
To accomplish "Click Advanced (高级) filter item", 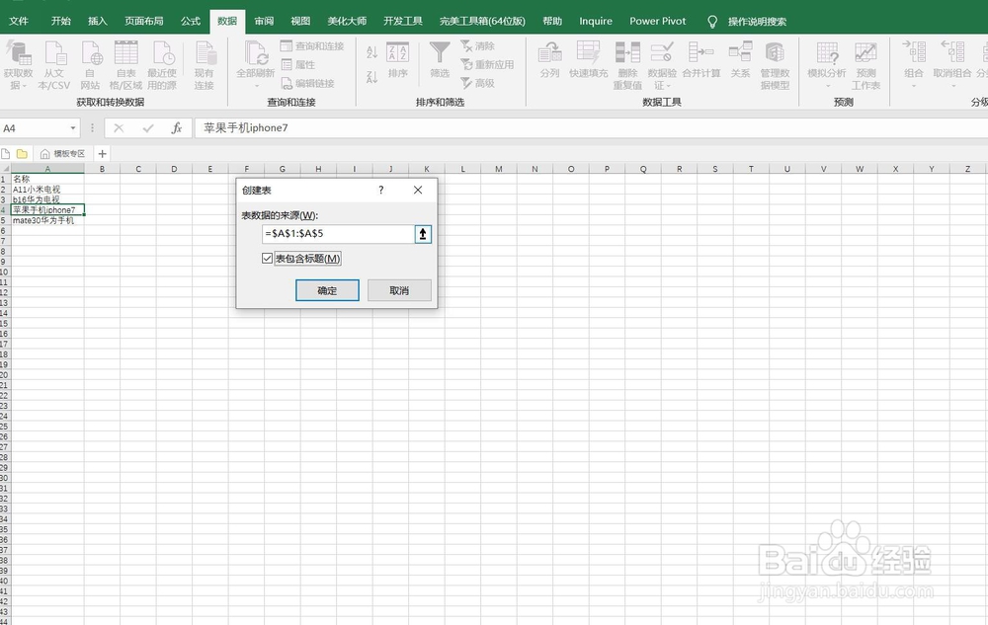I will pyautogui.click(x=477, y=83).
